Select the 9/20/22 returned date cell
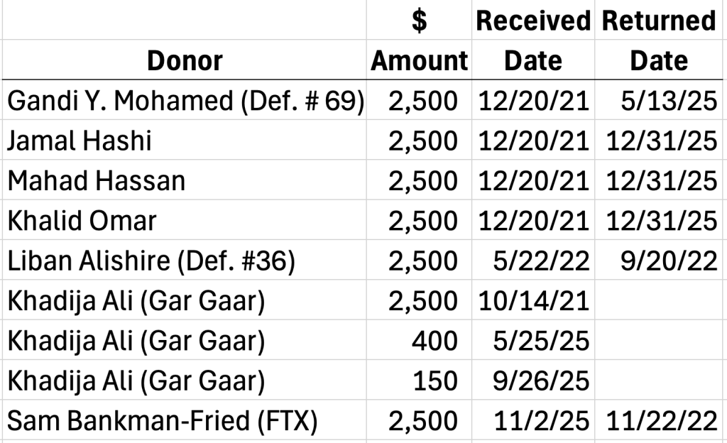Viewport: 727px width, 443px height. click(659, 260)
